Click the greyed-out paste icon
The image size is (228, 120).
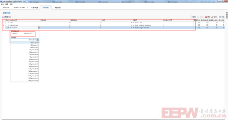tap(198, 17)
